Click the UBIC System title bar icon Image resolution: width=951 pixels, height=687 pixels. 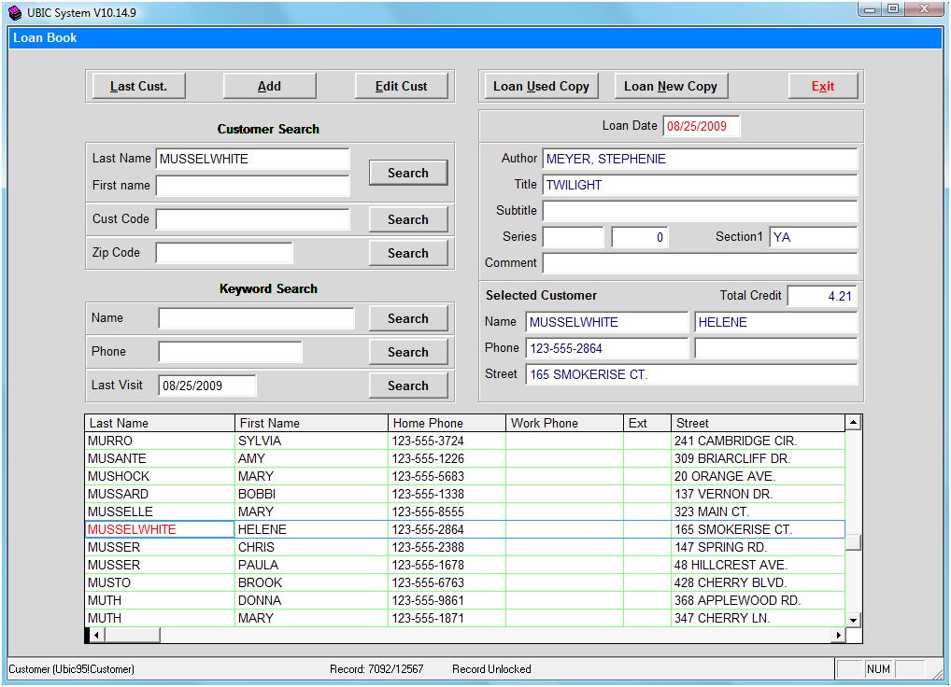point(15,13)
